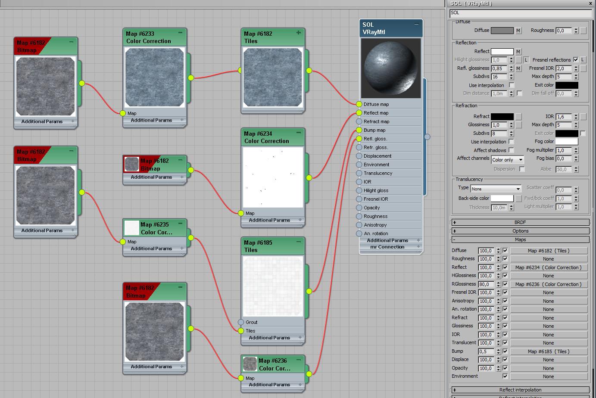Click the Reflect map input socket
The height and width of the screenshot is (398, 596).
(x=359, y=113)
